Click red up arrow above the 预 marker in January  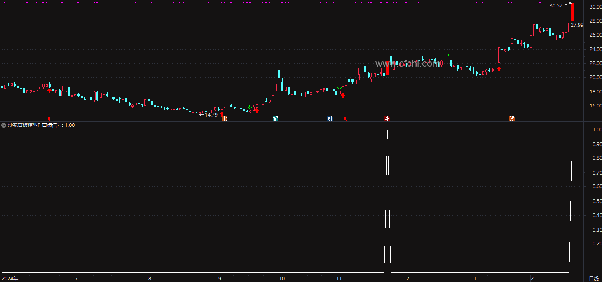[499, 68]
